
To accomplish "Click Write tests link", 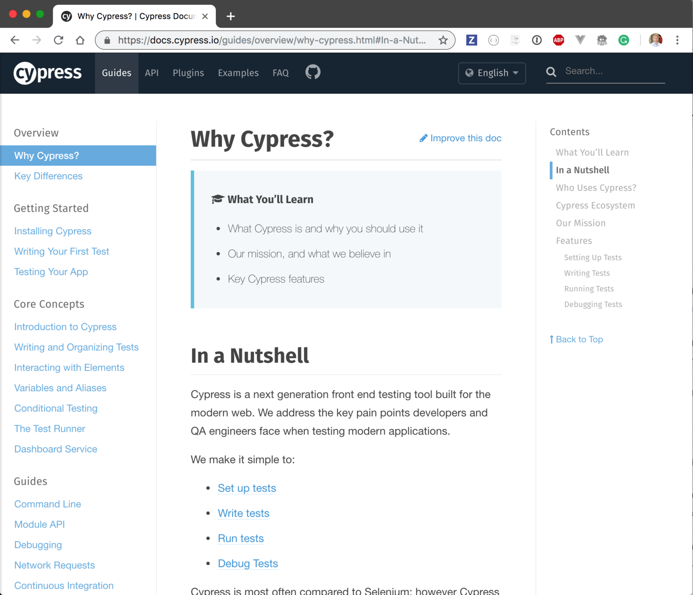I will pyautogui.click(x=243, y=513).
